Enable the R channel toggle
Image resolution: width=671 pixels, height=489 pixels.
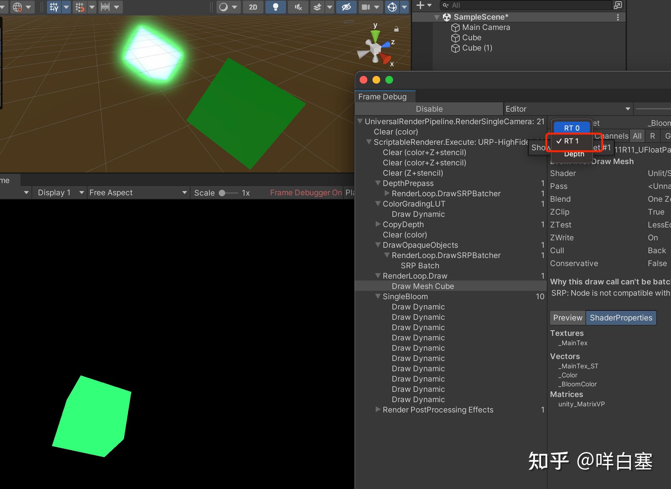[652, 136]
